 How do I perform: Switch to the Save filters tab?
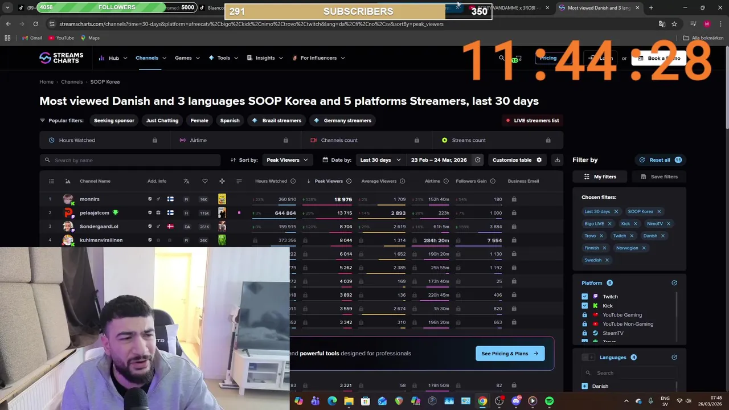(x=658, y=177)
